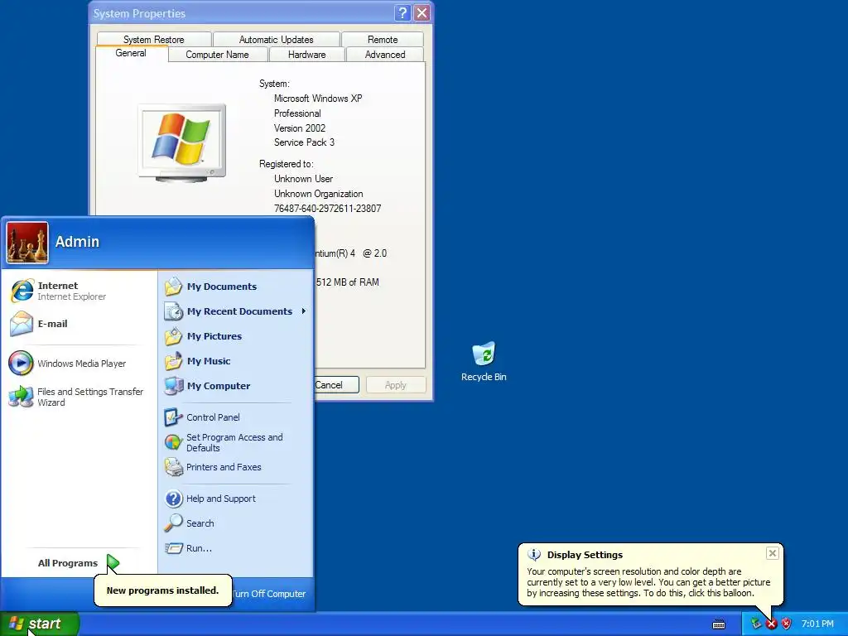Click Windows XP logo monitor image

tap(181, 142)
